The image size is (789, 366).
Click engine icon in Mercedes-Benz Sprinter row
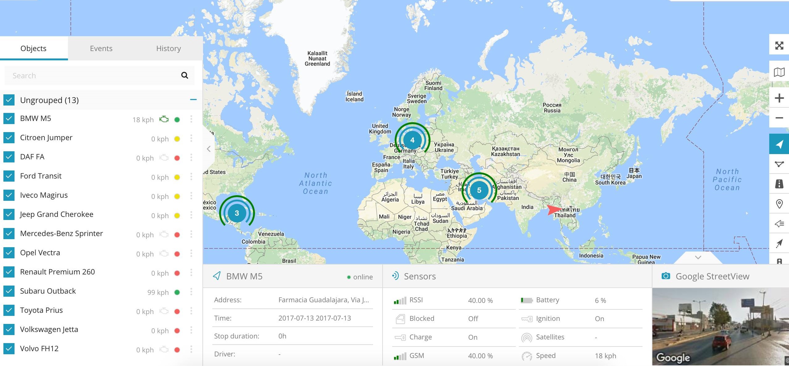[164, 235]
